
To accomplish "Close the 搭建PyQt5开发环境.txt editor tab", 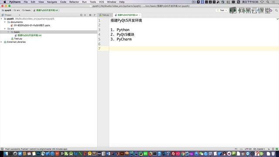I will pyautogui.click(x=139, y=15).
